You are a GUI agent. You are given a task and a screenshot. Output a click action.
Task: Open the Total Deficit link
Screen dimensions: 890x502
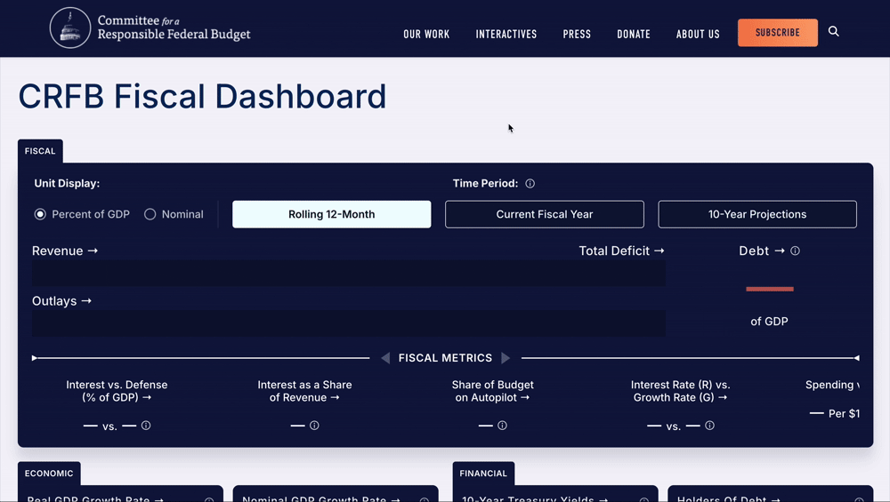(x=621, y=251)
